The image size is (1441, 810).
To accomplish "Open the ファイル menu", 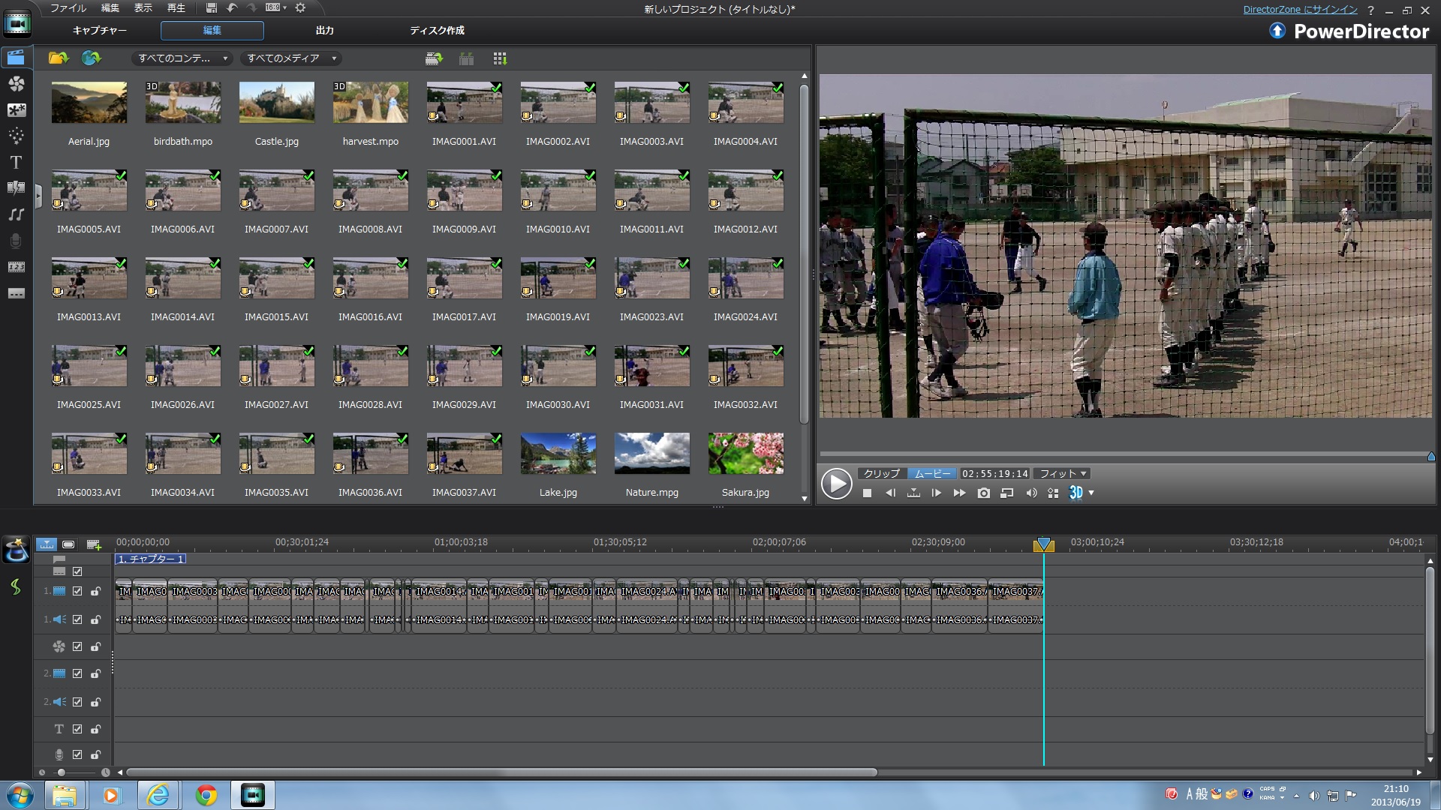I will point(68,7).
